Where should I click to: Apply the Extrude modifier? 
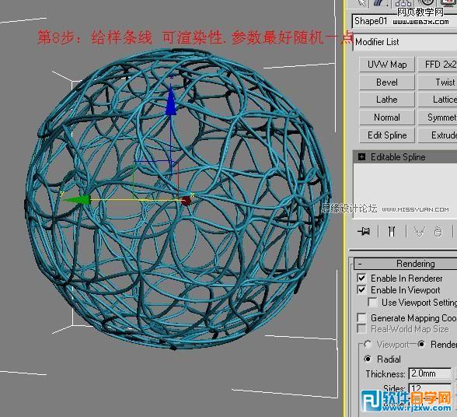pyautogui.click(x=438, y=135)
